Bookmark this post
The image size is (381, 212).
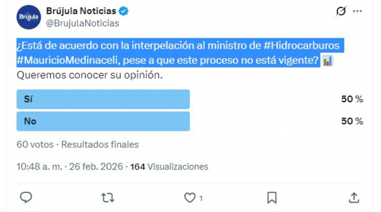click(x=272, y=198)
